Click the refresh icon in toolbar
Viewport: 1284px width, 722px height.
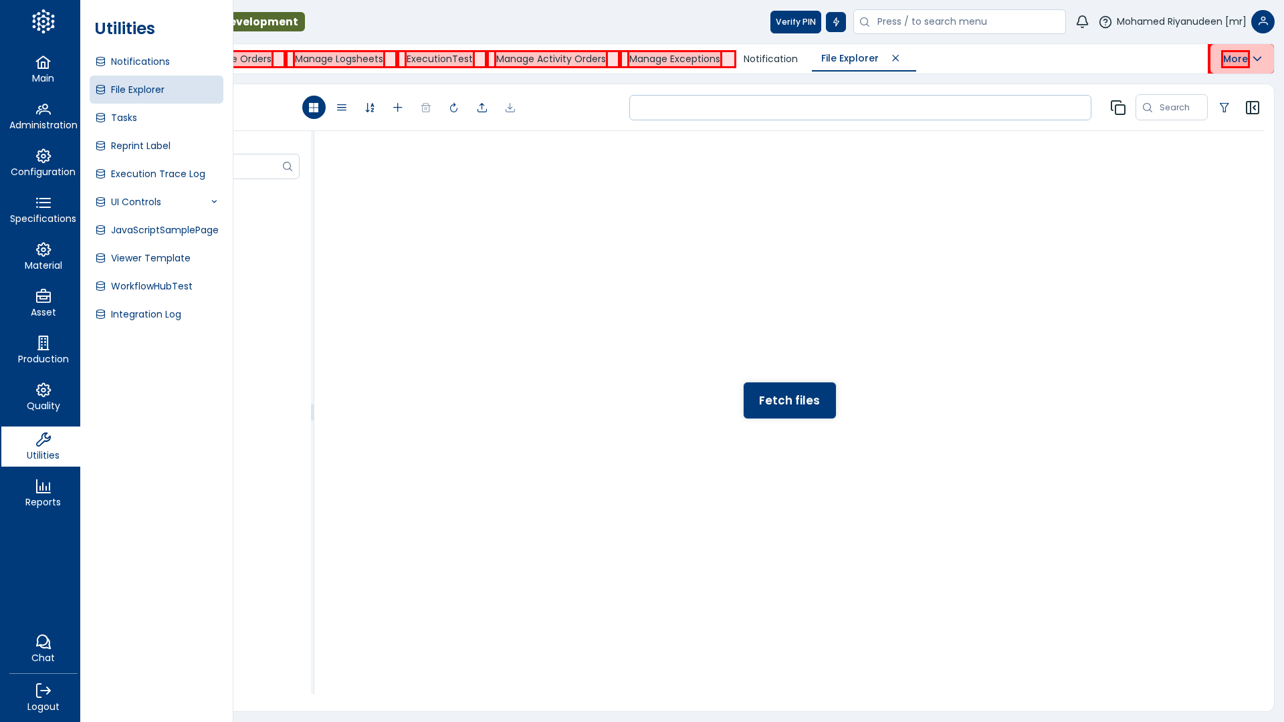point(454,108)
